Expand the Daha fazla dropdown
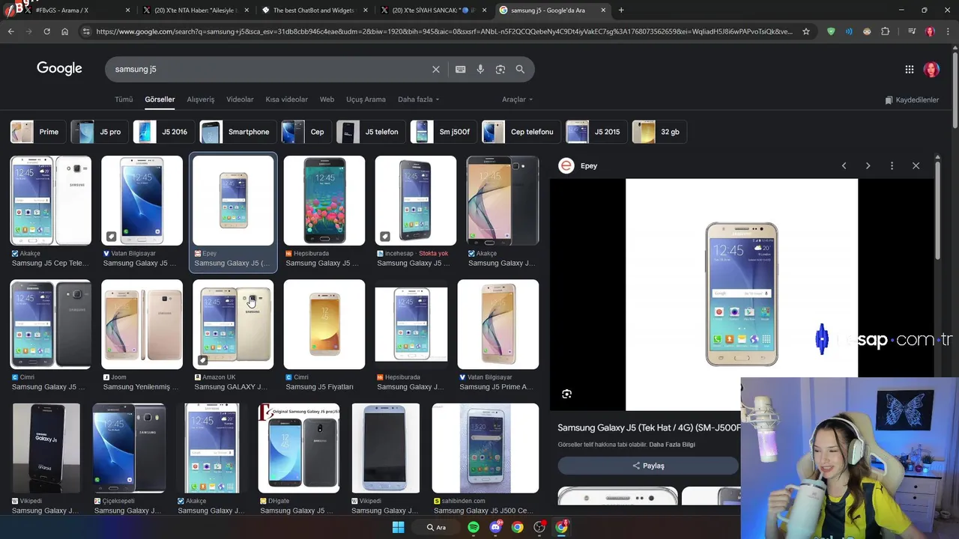The width and height of the screenshot is (959, 539). pos(418,100)
